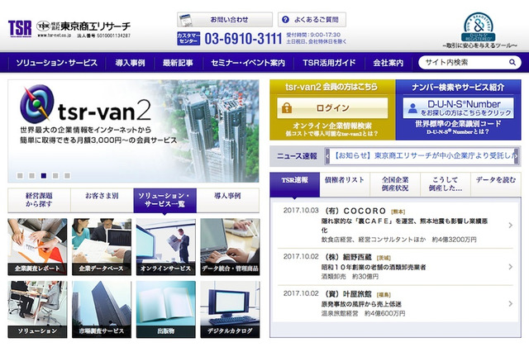Screen dimensions: 529x352
Task: Click the 低コストで導入可能なtsr-van2とは？ link
Action: tap(332, 134)
